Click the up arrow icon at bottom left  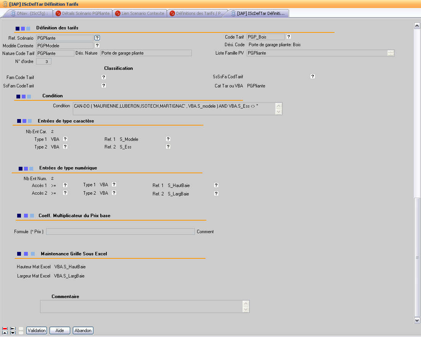click(x=5, y=332)
